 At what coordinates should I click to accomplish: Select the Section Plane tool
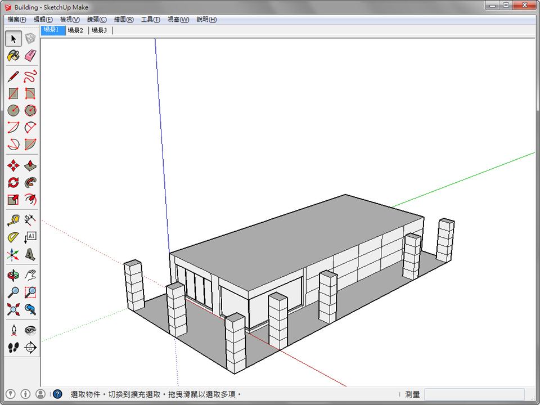30,348
